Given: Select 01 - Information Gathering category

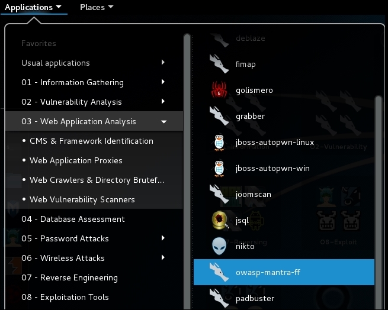Looking at the screenshot, I should 94,82.
